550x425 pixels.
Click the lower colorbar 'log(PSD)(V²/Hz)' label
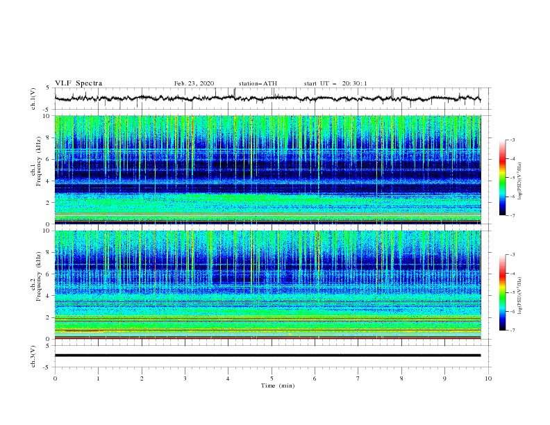(520, 296)
